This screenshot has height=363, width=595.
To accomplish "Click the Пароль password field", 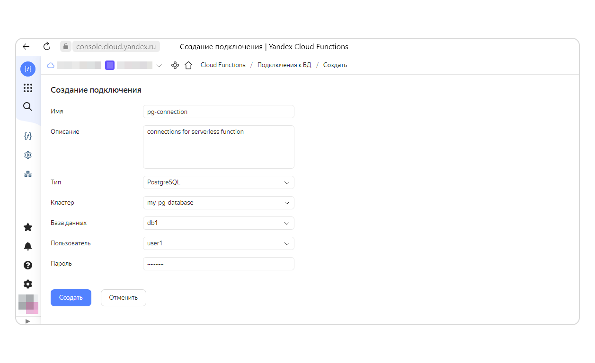I will click(x=219, y=264).
